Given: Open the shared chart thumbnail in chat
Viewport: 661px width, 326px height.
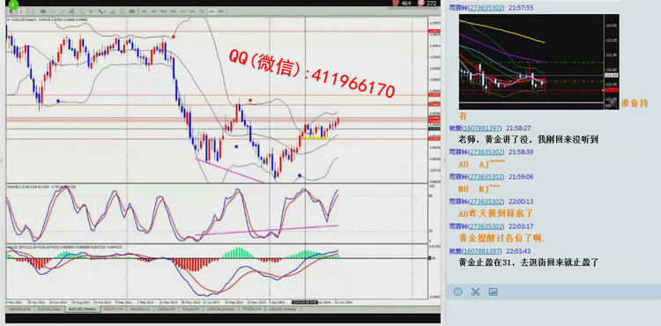Looking at the screenshot, I should [539, 62].
